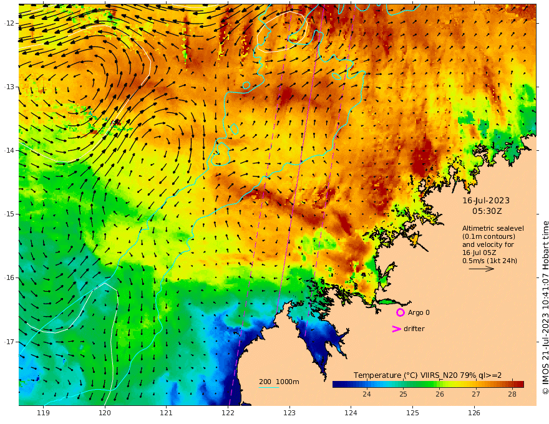This screenshot has width=549, height=424.
Task: Click the cyan 200m contour legend line
Action: click(x=268, y=387)
